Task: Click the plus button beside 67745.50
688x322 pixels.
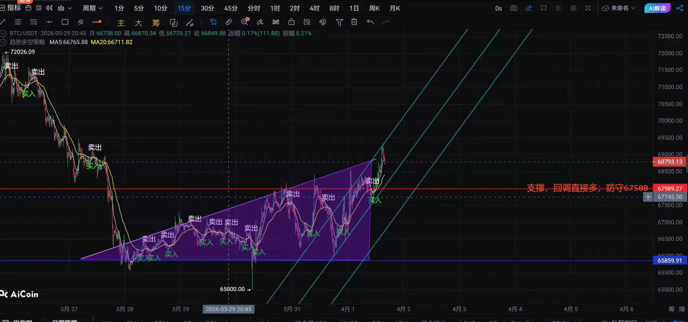Action: [648, 197]
